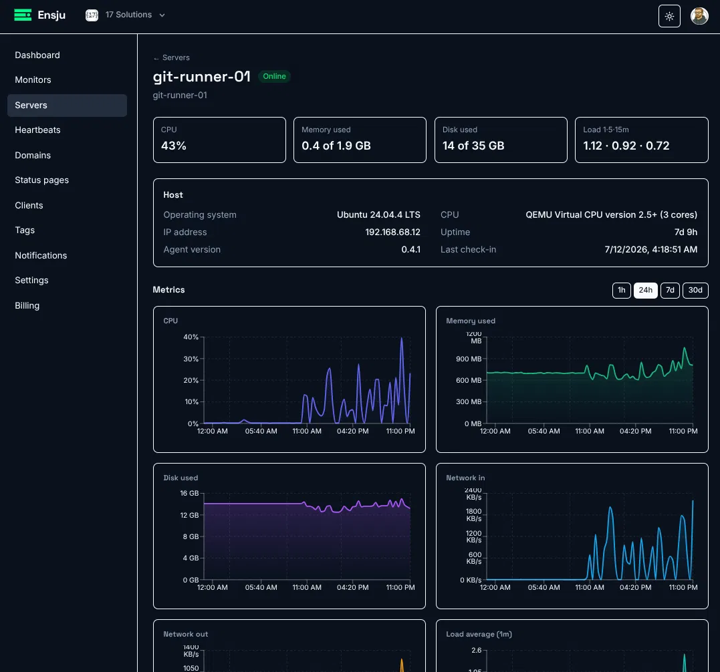720x672 pixels.
Task: Open Settings in the sidebar
Action: pos(67,280)
